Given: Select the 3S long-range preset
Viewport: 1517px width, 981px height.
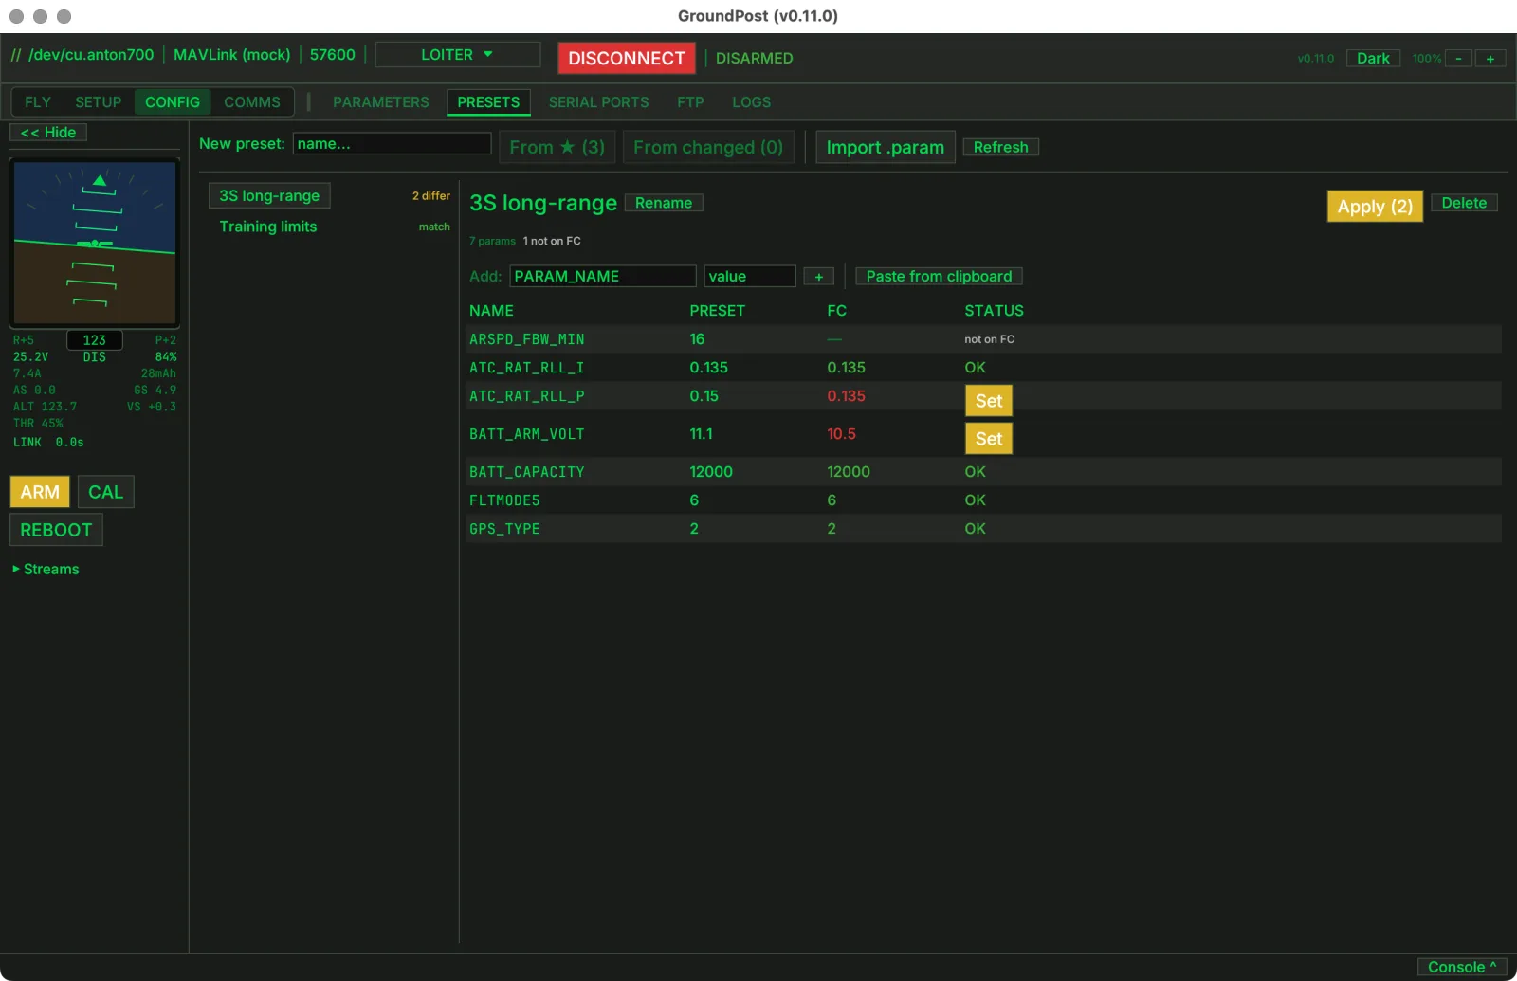Looking at the screenshot, I should (x=269, y=196).
